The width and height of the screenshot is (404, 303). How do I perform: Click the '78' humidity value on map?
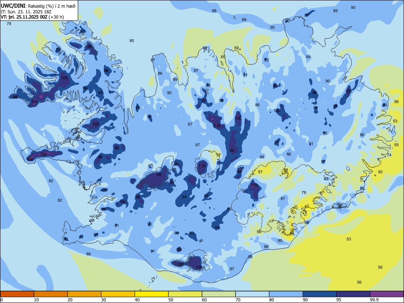point(304,192)
